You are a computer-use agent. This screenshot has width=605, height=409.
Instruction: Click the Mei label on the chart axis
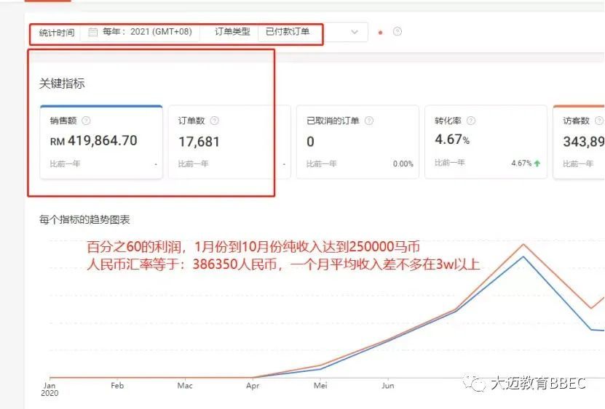coord(320,386)
